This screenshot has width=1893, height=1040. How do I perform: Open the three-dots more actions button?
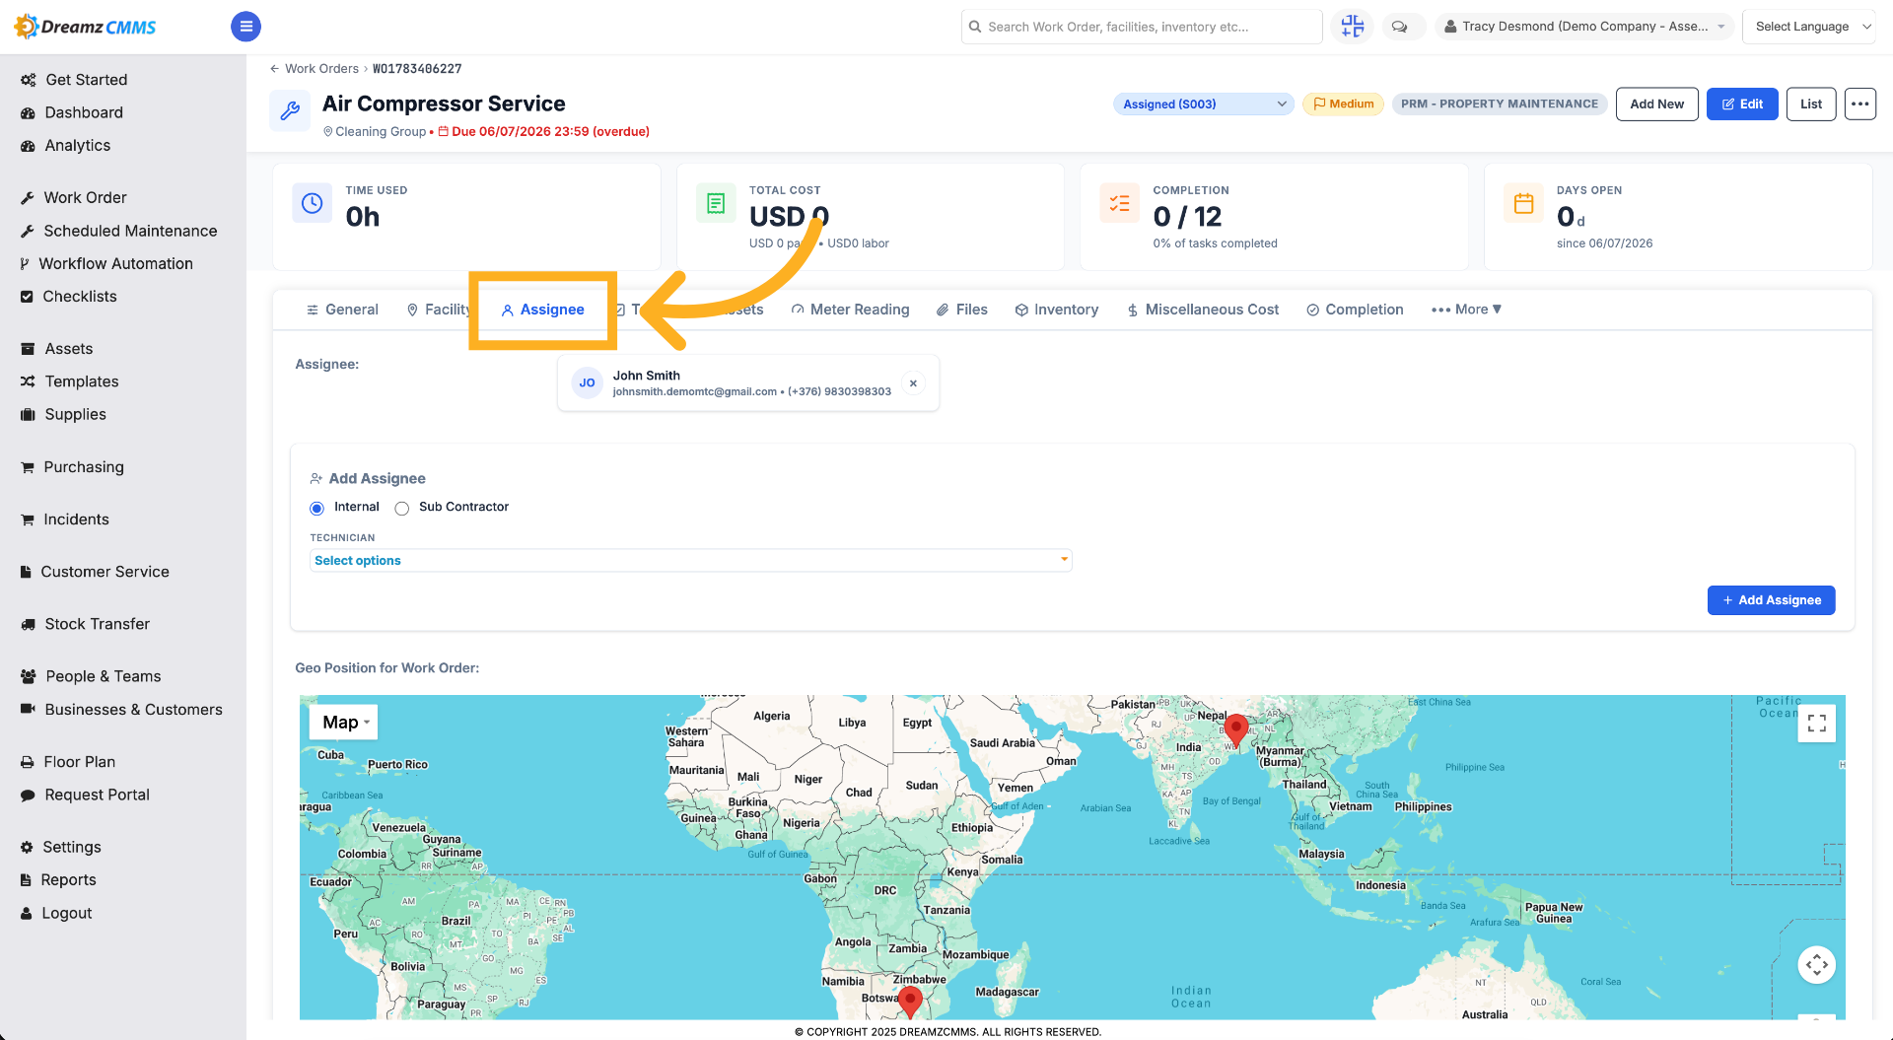[1859, 104]
